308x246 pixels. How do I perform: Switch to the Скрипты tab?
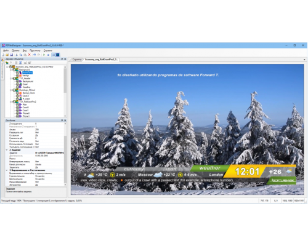click(x=77, y=60)
